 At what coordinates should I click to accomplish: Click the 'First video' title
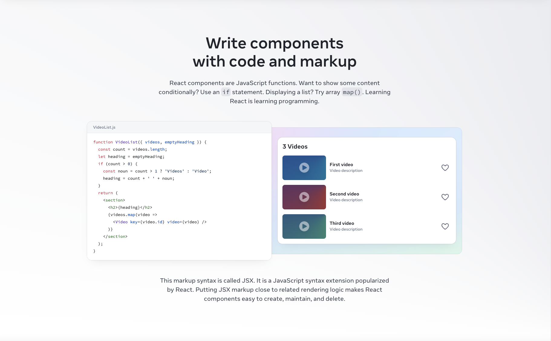pos(341,165)
